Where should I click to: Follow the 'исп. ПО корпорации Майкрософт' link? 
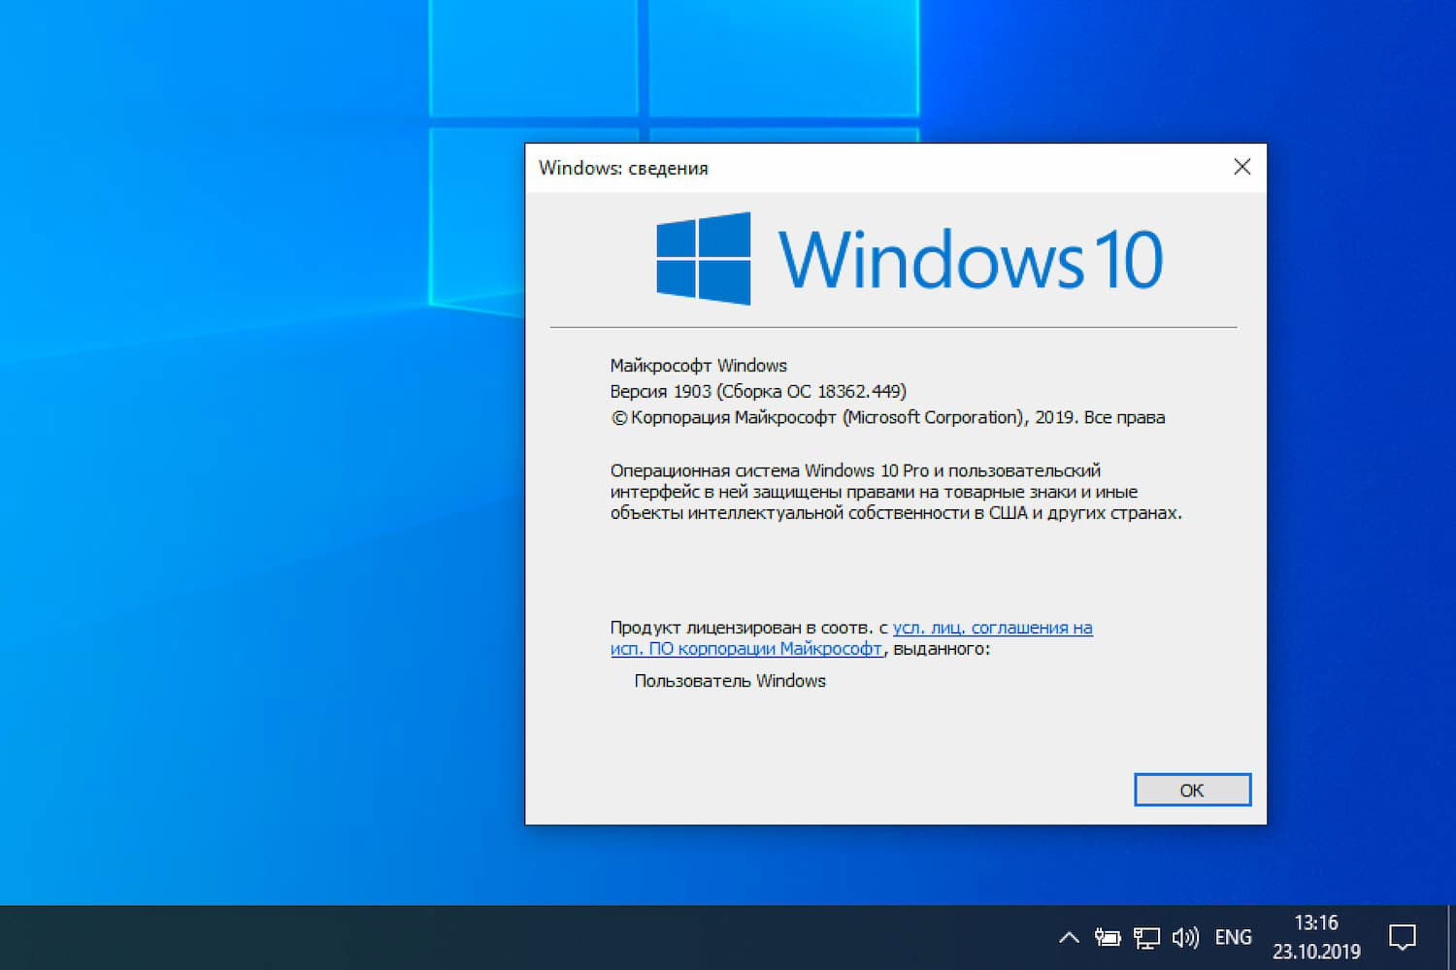coord(745,649)
